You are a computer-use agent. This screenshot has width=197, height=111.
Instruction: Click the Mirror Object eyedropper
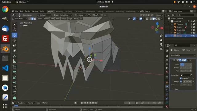click(191, 75)
